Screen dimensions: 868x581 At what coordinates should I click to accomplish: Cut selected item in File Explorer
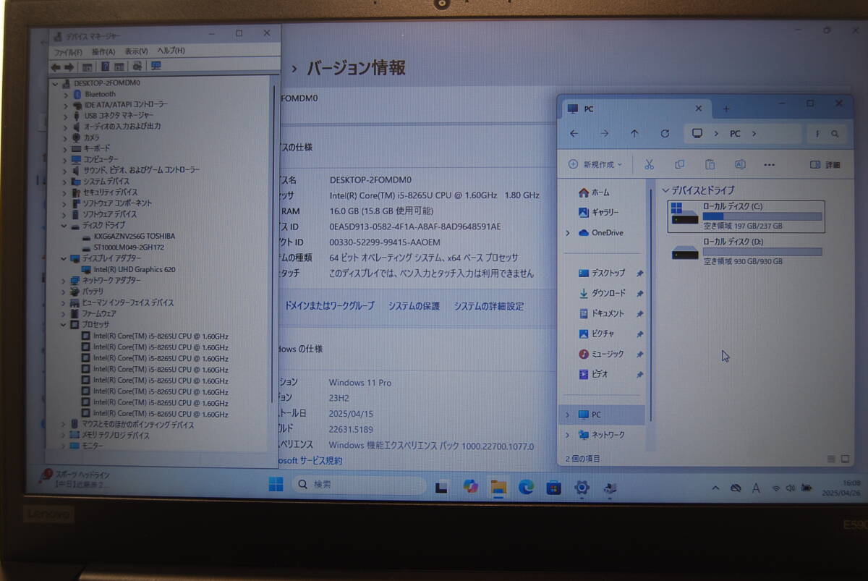coord(649,164)
